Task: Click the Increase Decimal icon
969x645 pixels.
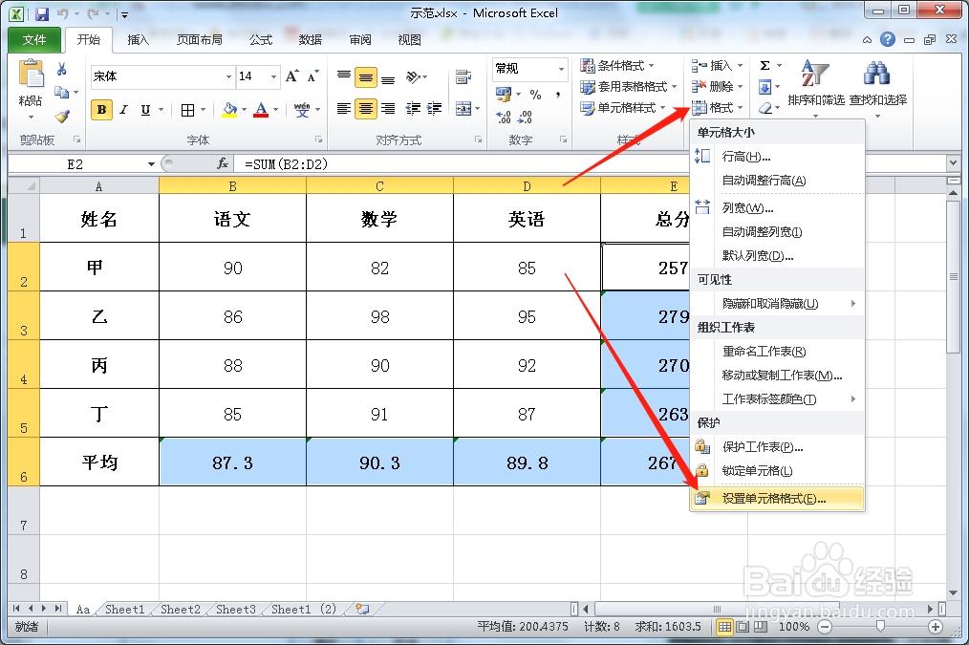Action: point(504,117)
